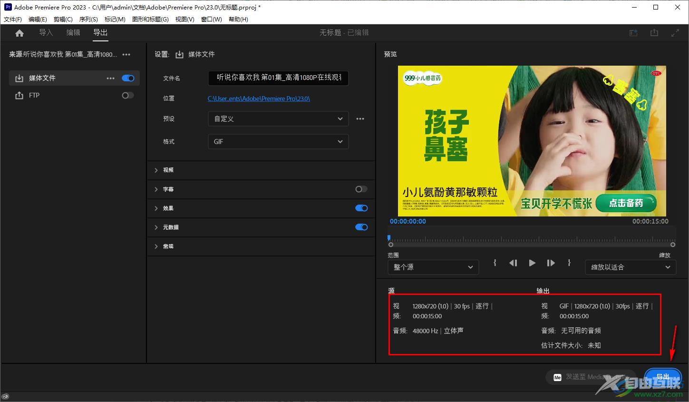Open the 帮助(H) menu
The height and width of the screenshot is (402, 689).
[x=238, y=20]
